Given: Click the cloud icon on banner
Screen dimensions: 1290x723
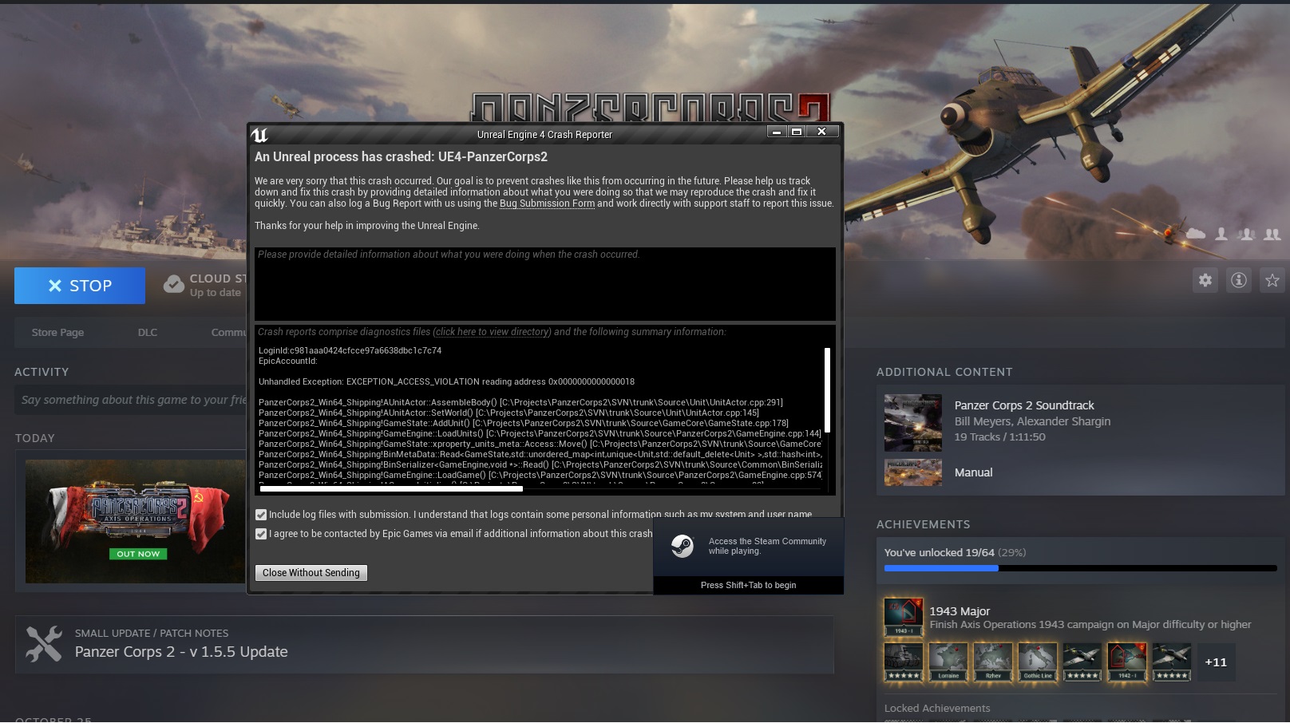Looking at the screenshot, I should click(x=1196, y=234).
